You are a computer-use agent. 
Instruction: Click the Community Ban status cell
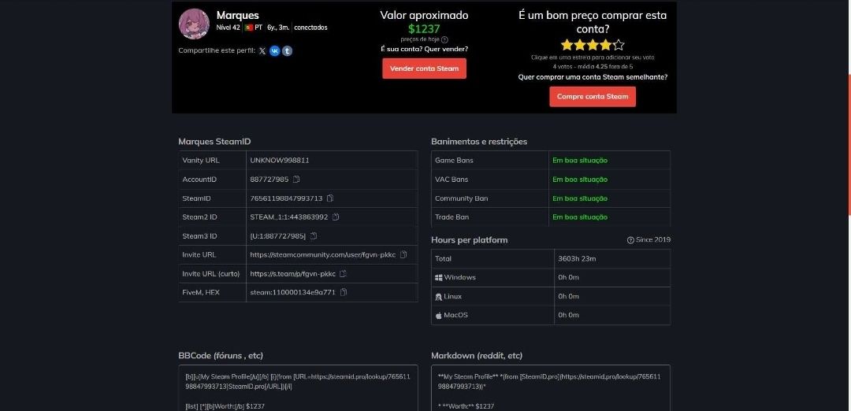point(609,198)
